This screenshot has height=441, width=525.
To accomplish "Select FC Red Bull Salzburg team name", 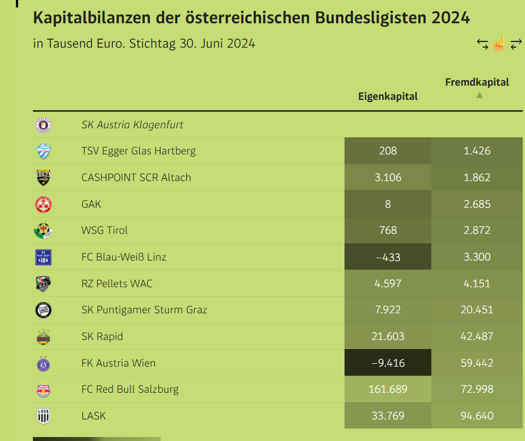I will (x=130, y=389).
